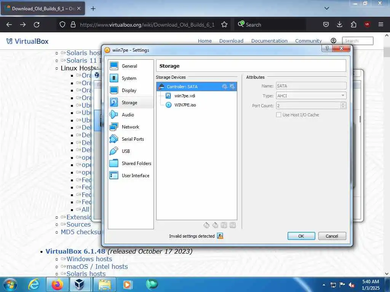The height and width of the screenshot is (292, 390).
Task: Select the wiin7pe.vdi hard disk
Action: (x=185, y=96)
